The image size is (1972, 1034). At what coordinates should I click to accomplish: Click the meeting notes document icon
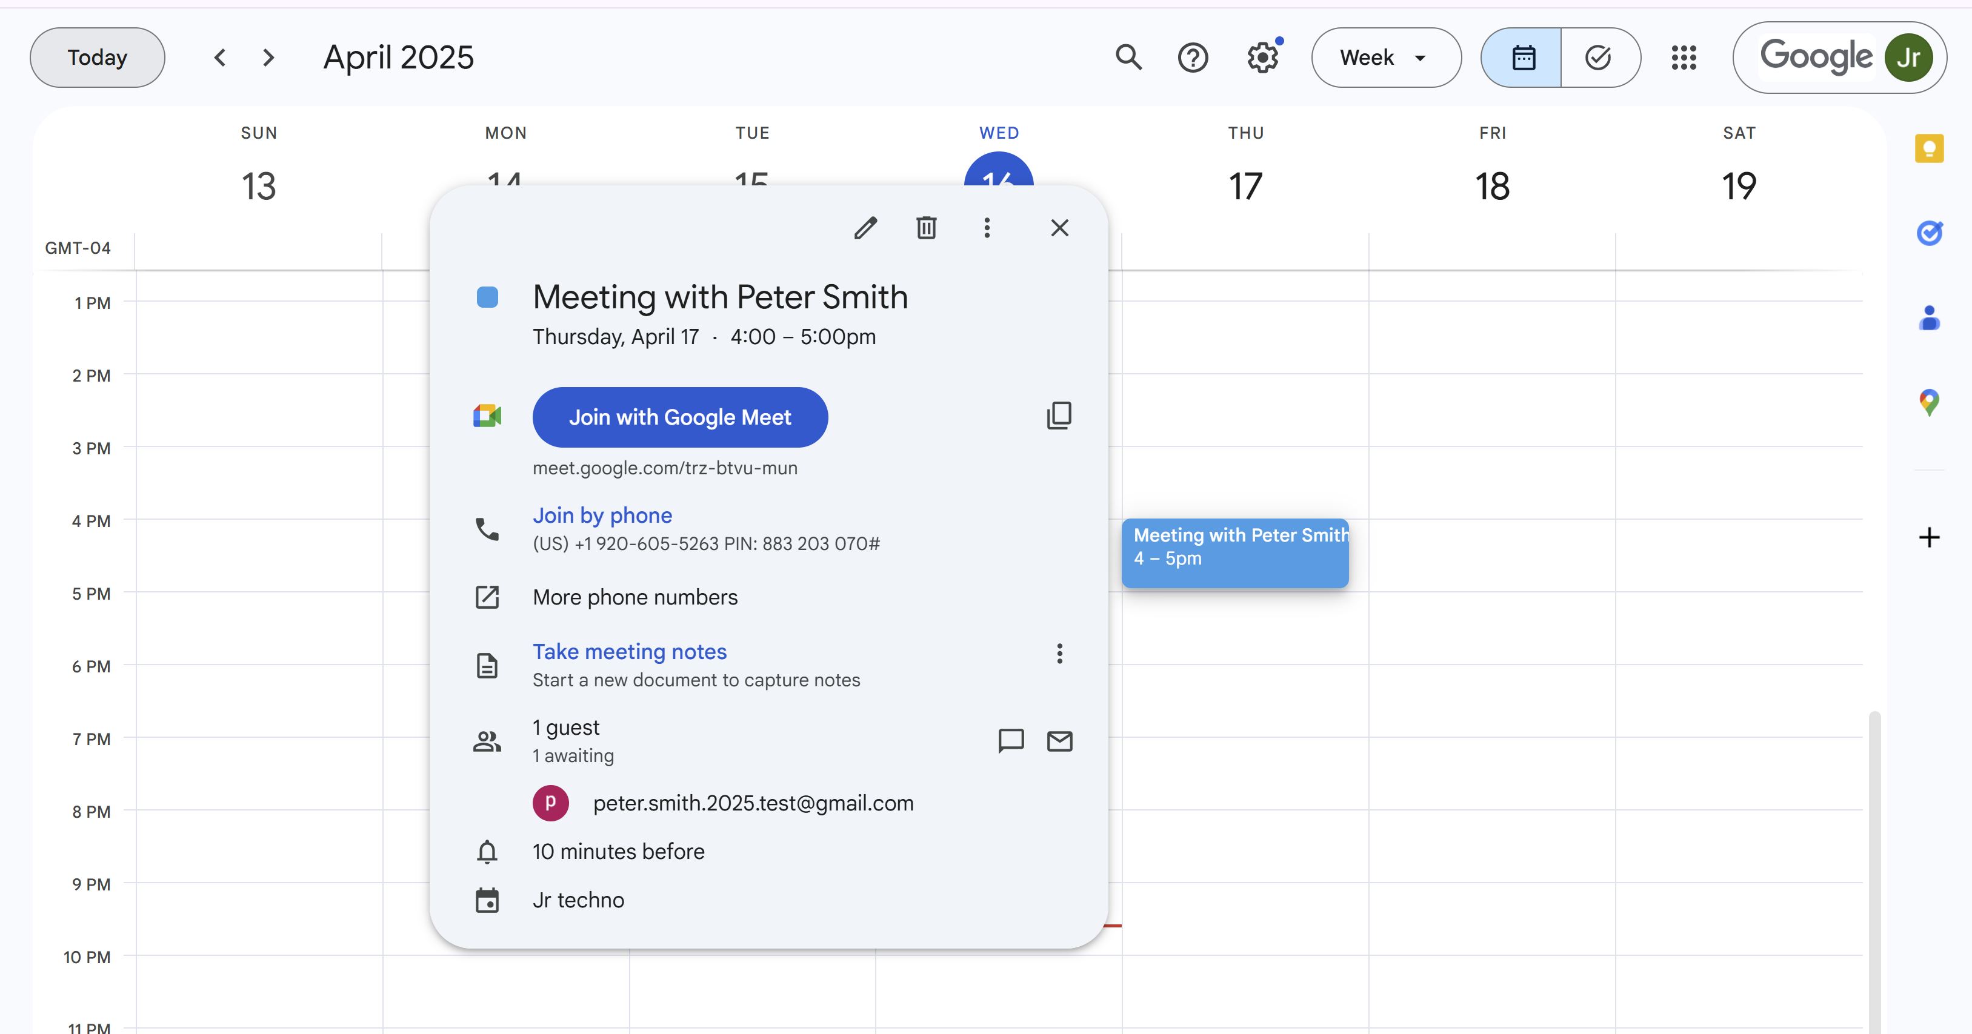click(x=487, y=665)
